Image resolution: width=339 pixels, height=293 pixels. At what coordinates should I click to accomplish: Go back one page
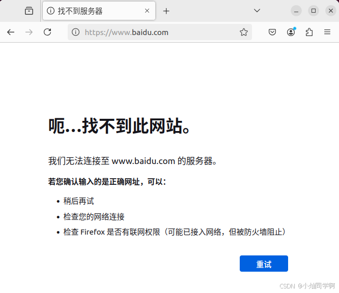pos(11,32)
